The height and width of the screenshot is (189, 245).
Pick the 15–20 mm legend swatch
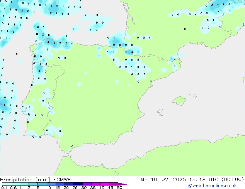click(x=60, y=184)
